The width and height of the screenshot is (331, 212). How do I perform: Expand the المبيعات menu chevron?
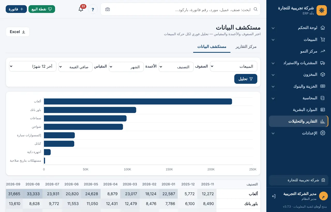tap(273, 40)
